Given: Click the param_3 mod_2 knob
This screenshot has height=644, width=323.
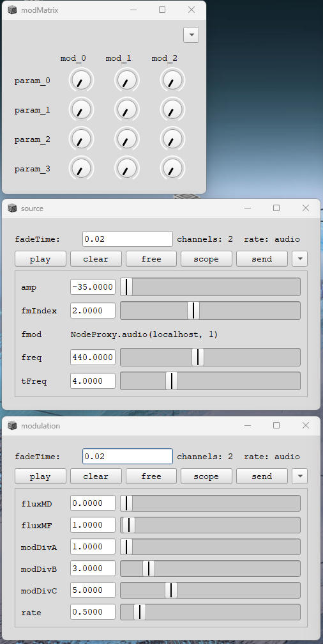Looking at the screenshot, I should point(172,168).
